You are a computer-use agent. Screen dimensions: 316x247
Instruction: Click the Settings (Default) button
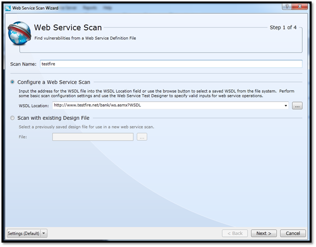pos(23,233)
